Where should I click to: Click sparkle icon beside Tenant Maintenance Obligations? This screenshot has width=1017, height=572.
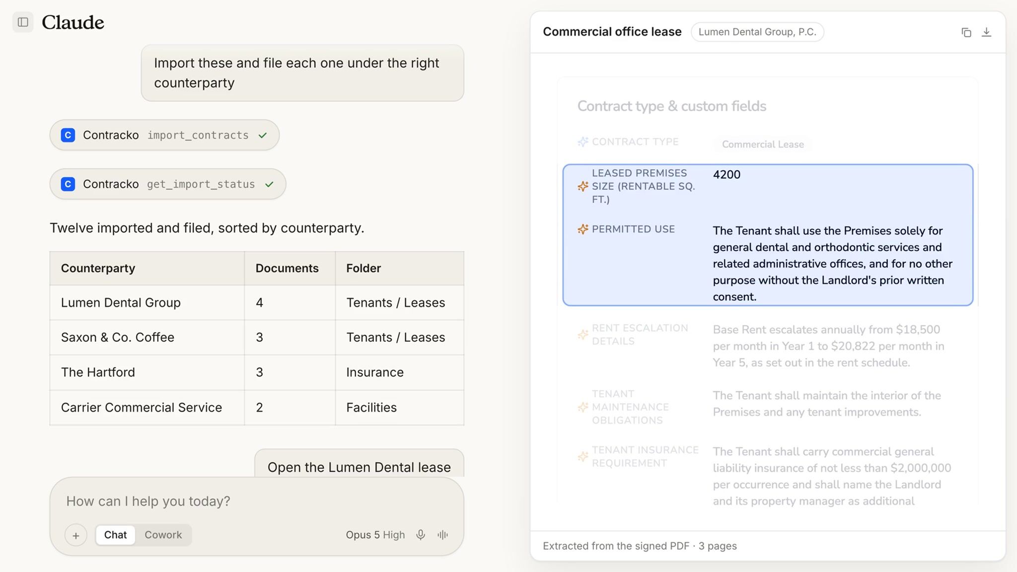[583, 407]
